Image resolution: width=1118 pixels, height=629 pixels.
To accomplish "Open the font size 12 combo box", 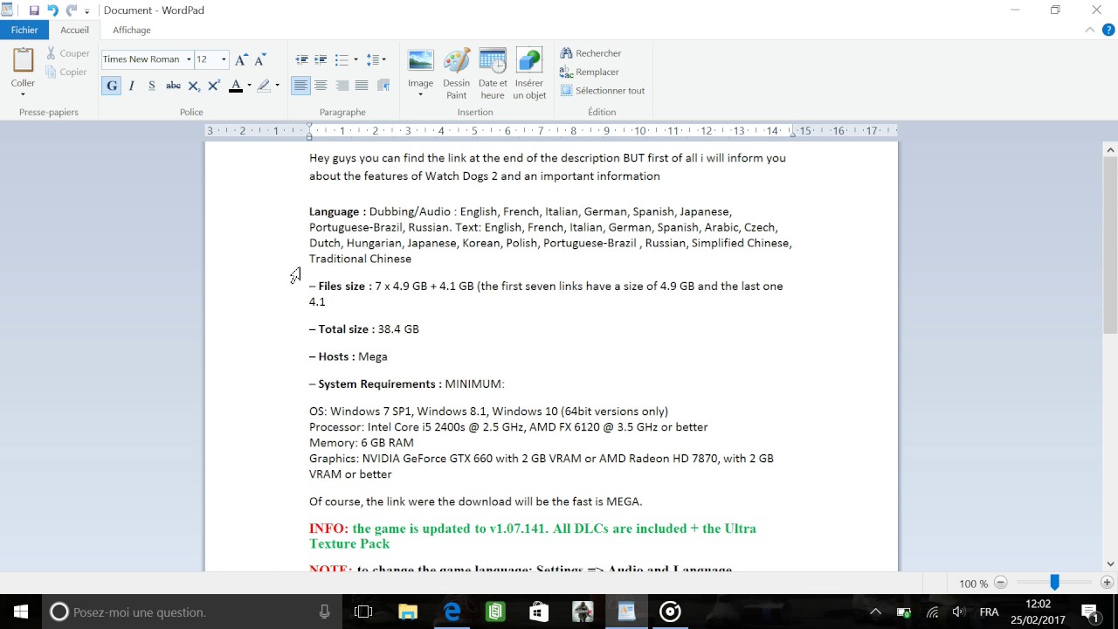I will [x=211, y=59].
